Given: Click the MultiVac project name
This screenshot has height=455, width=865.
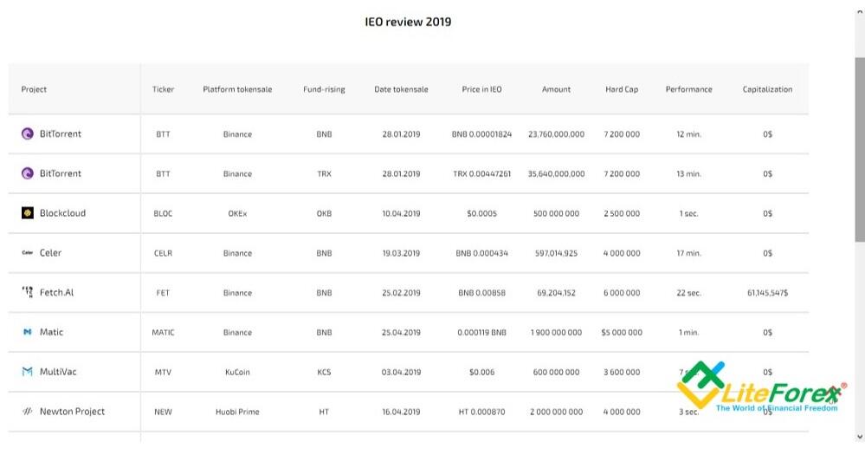Looking at the screenshot, I should [58, 372].
